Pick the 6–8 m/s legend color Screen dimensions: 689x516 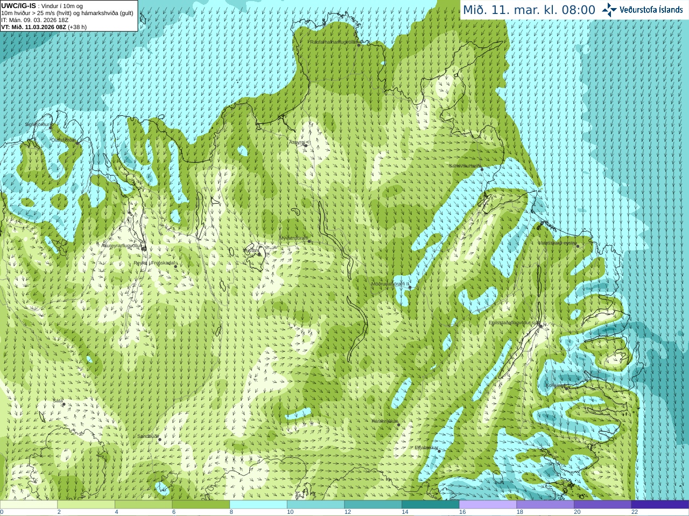point(201,505)
